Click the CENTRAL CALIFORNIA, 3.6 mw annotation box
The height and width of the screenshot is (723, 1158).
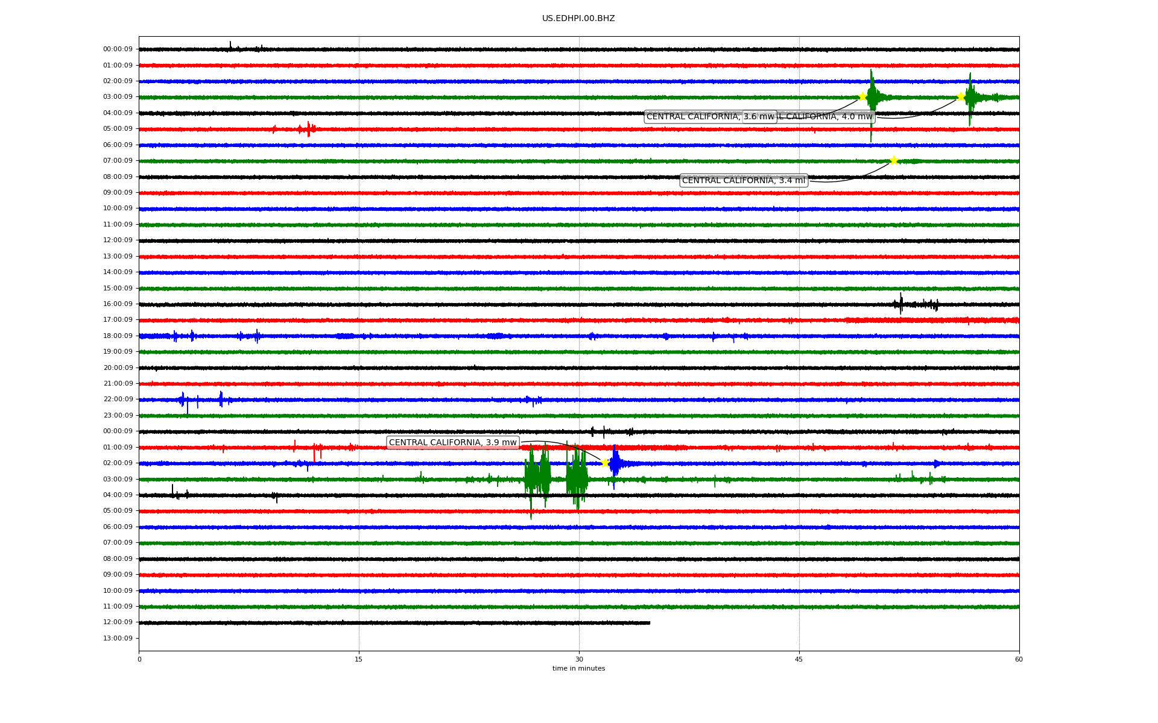click(x=710, y=116)
